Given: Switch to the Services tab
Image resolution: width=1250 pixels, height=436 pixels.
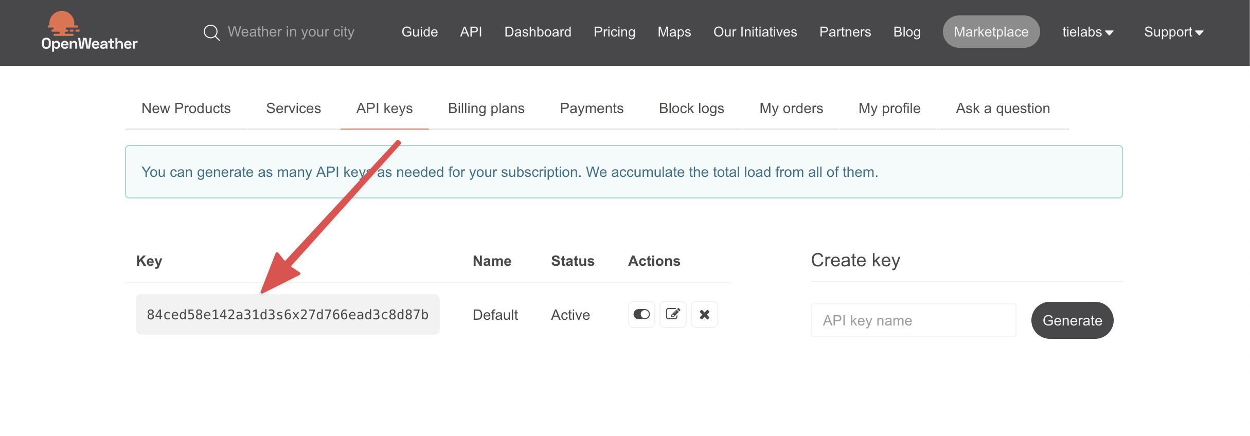Looking at the screenshot, I should click(294, 108).
